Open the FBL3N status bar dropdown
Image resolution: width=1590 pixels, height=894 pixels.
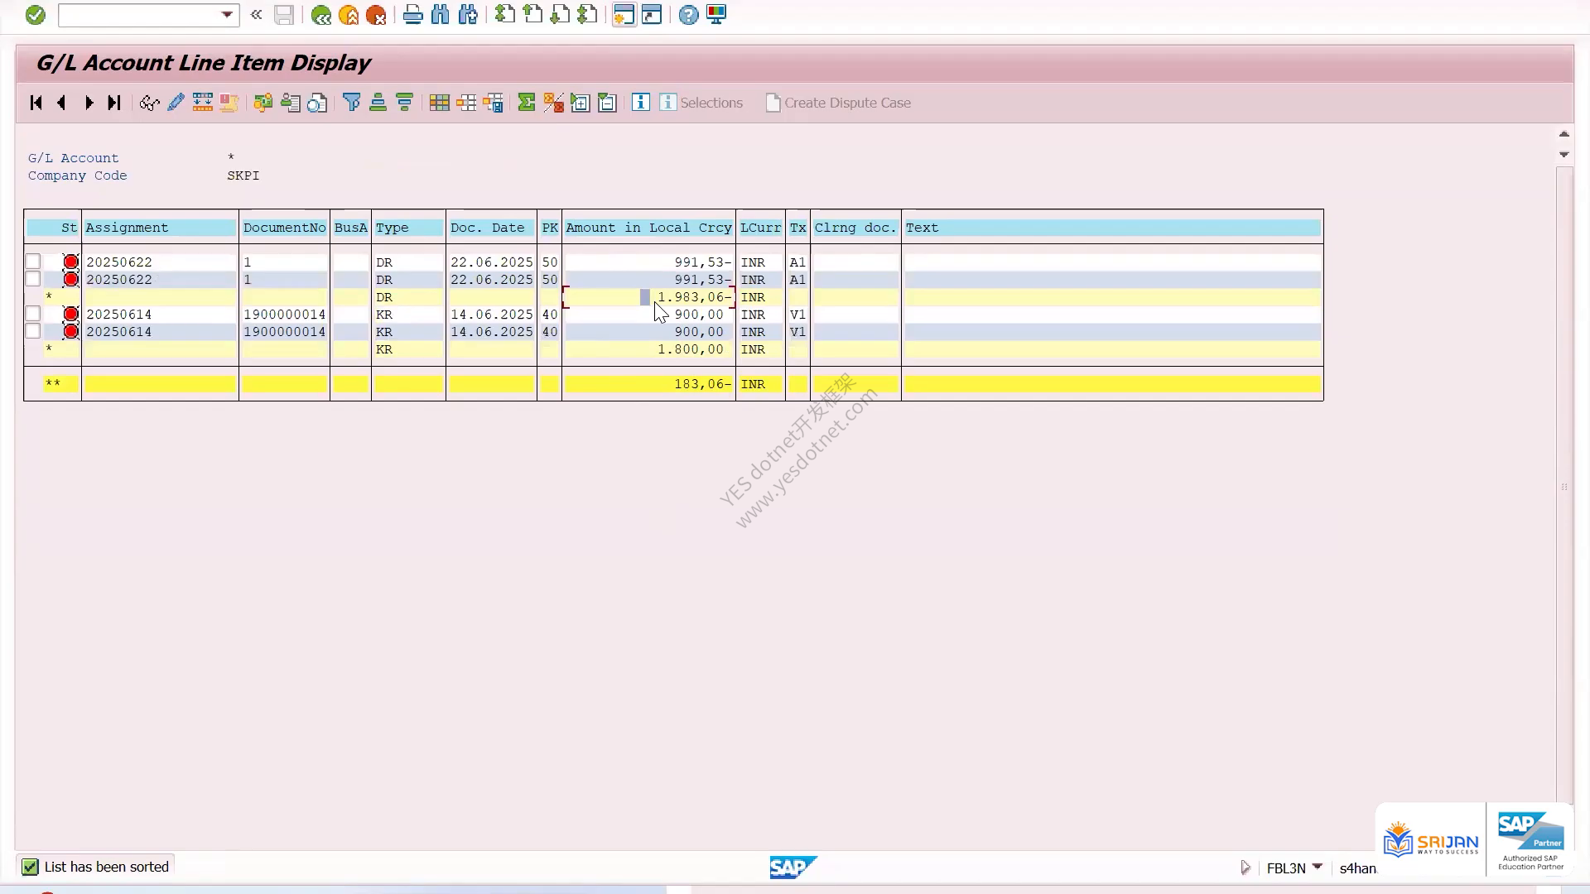coord(1318,867)
